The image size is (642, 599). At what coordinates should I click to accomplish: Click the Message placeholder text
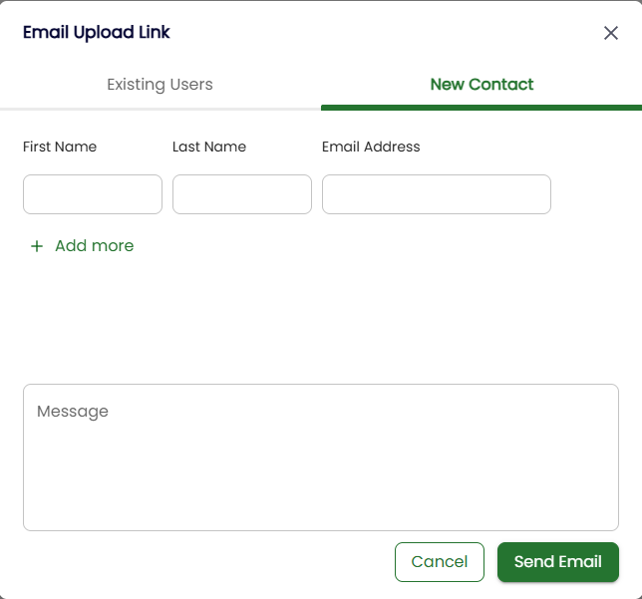73,411
